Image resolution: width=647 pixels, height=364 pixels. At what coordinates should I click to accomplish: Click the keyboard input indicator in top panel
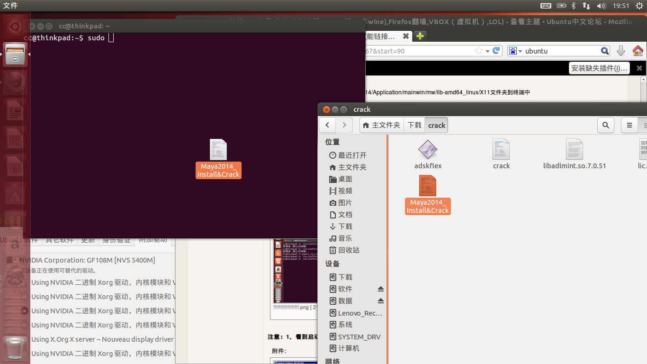(x=546, y=6)
